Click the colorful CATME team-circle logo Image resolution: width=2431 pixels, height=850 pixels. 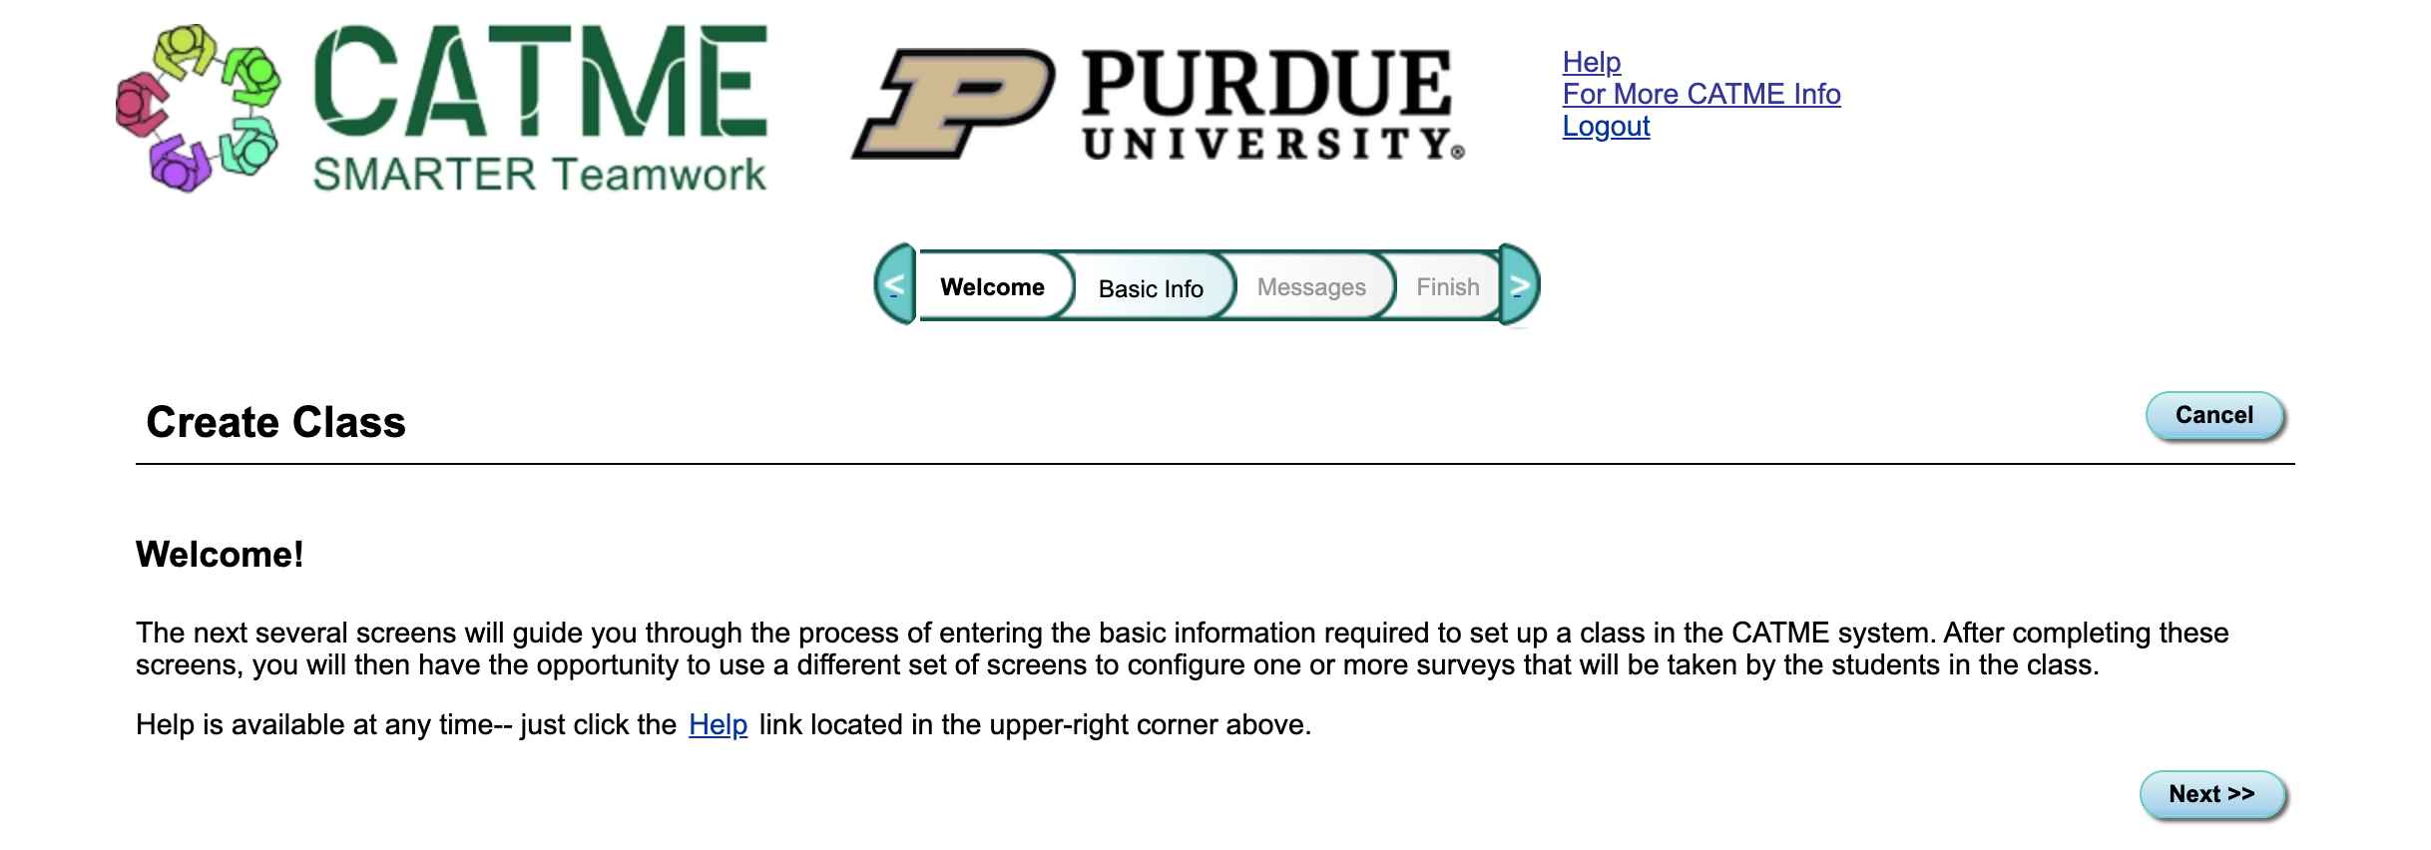(198, 108)
